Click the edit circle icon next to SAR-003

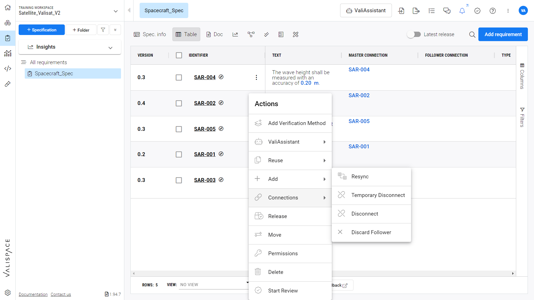click(221, 180)
